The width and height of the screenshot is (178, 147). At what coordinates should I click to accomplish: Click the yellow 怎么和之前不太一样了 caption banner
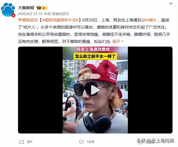point(95,56)
